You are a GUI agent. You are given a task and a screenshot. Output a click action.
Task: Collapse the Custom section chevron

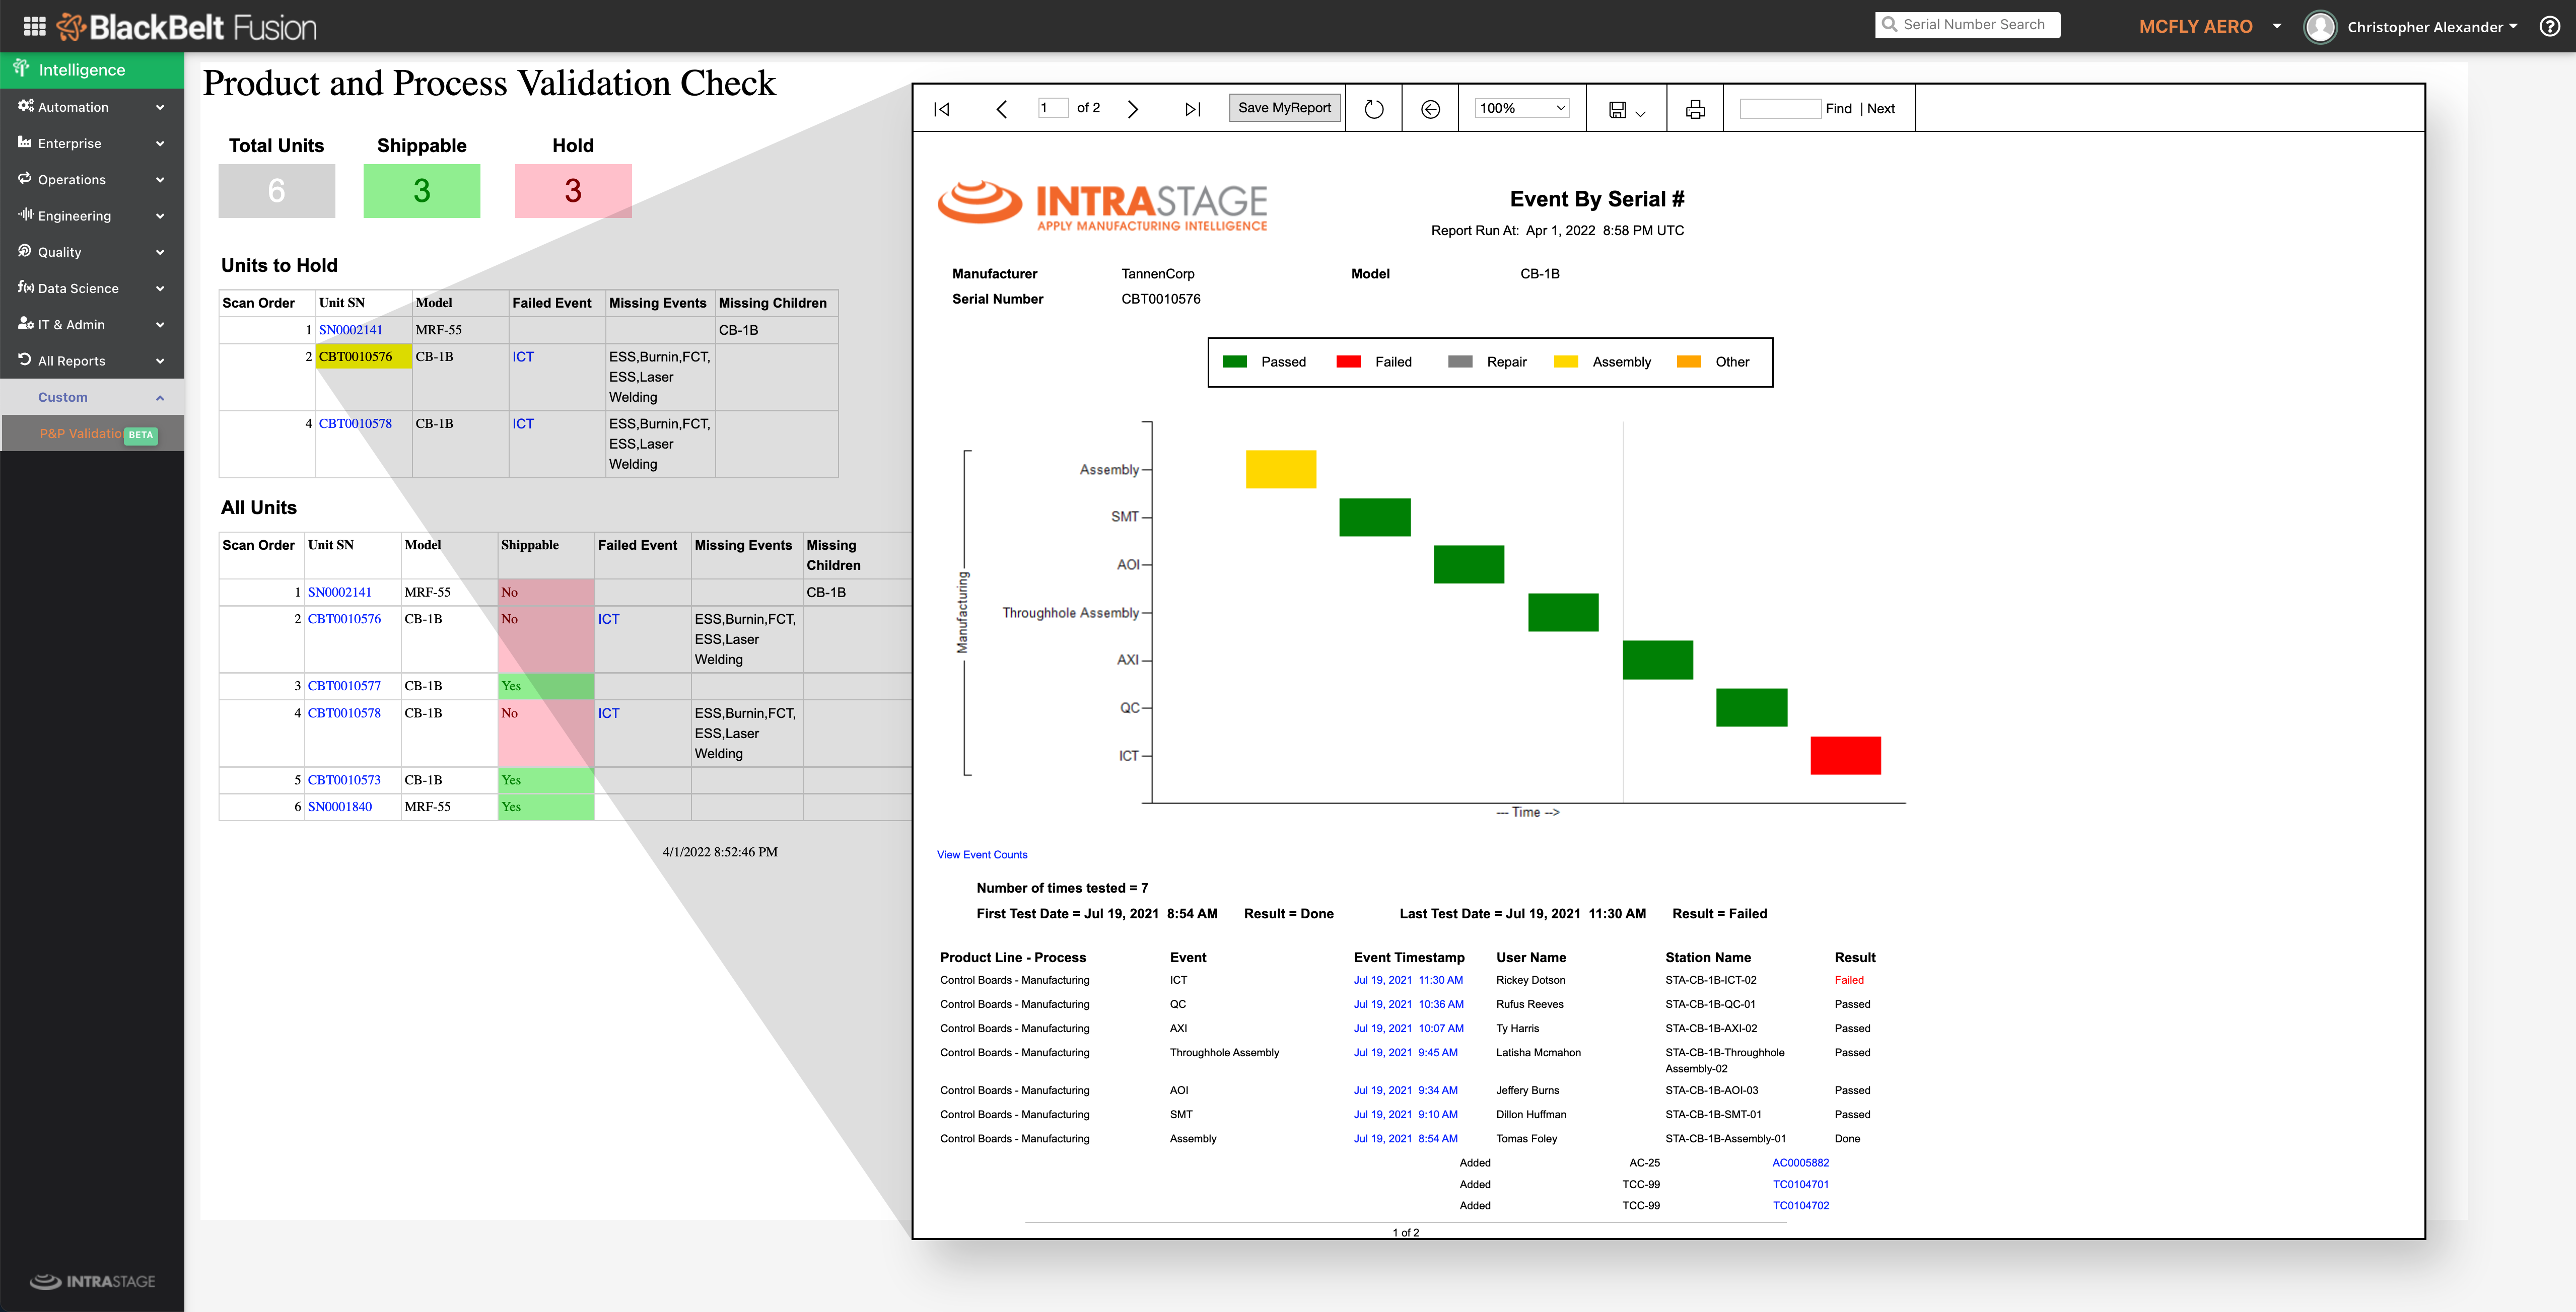pyautogui.click(x=160, y=397)
